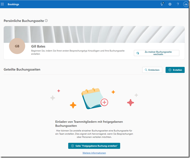190x158 pixels.
Task: Click the Erstellen button
Action: tap(175, 70)
